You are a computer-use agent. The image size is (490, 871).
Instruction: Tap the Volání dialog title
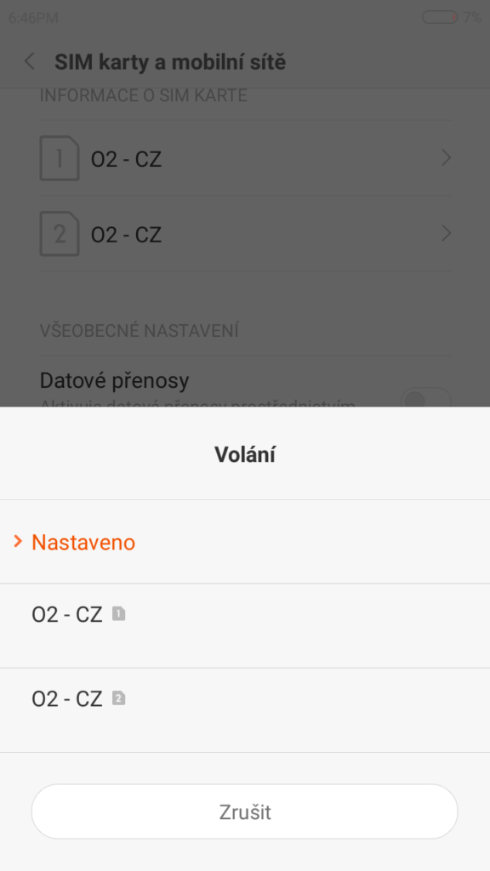(x=245, y=454)
